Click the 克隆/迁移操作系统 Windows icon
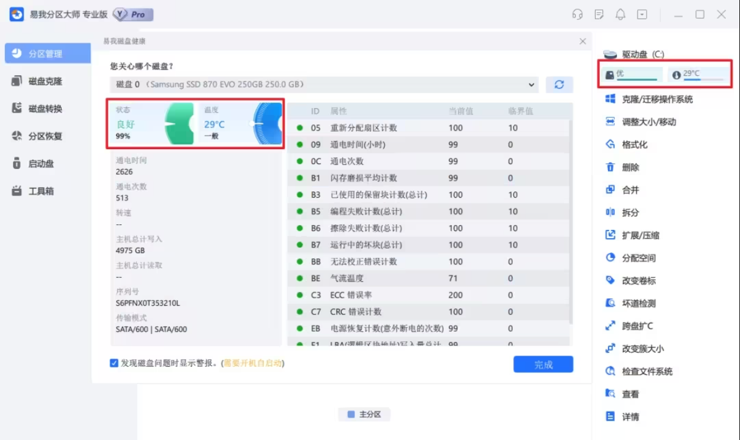Screen dimensions: 740x440 click(x=610, y=99)
